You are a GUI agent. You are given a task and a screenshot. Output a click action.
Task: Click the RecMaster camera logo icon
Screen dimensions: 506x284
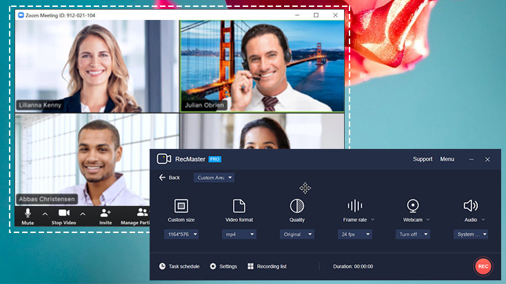(164, 159)
